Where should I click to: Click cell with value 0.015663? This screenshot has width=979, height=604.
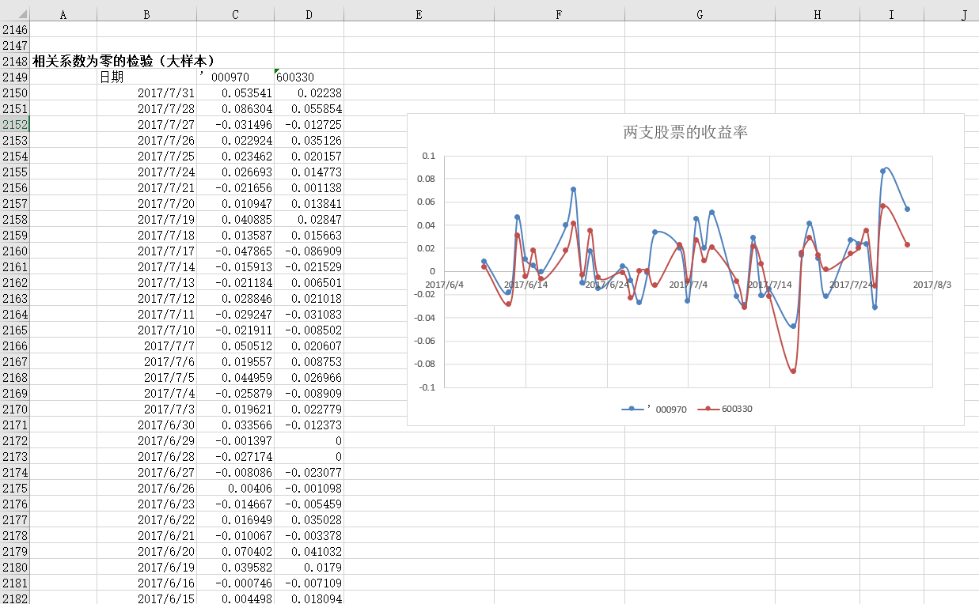(309, 235)
